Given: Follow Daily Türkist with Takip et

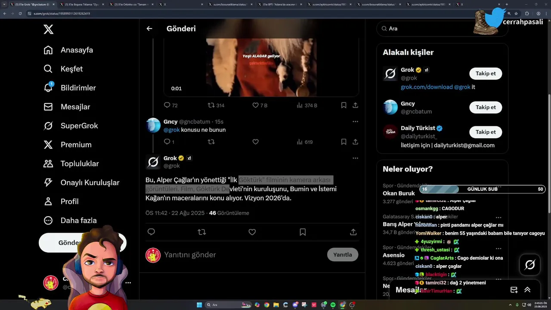Looking at the screenshot, I should (486, 132).
